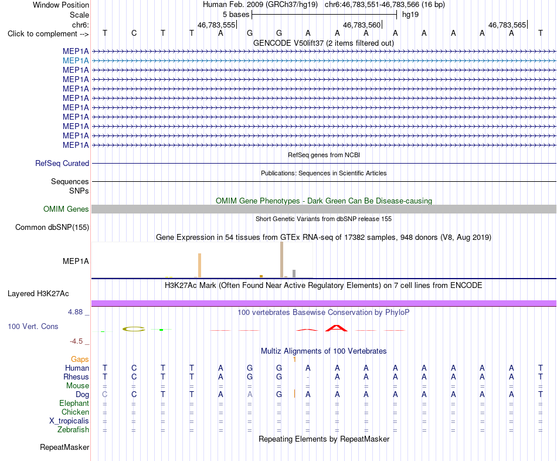Click the 'Click to complement -->' label

48,34
